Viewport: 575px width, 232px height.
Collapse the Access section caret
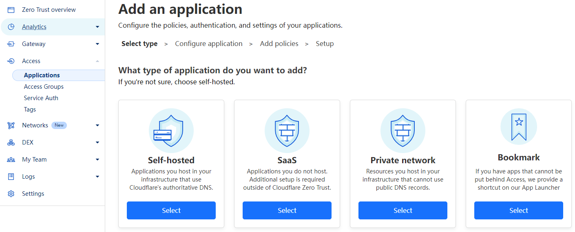(x=97, y=61)
